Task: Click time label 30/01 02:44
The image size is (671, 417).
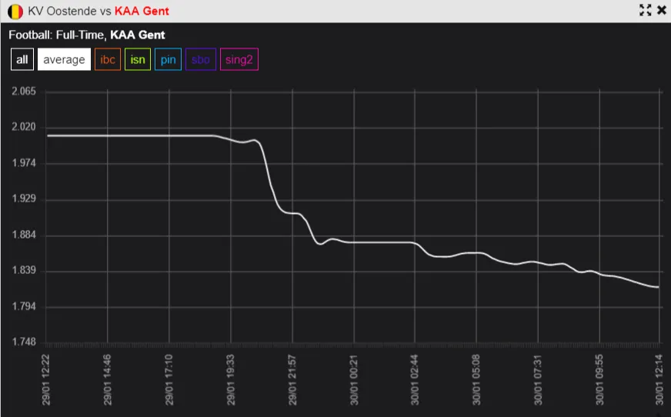Action: coord(415,380)
